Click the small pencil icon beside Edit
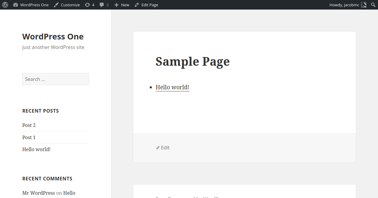This screenshot has width=378, height=198. (x=158, y=148)
